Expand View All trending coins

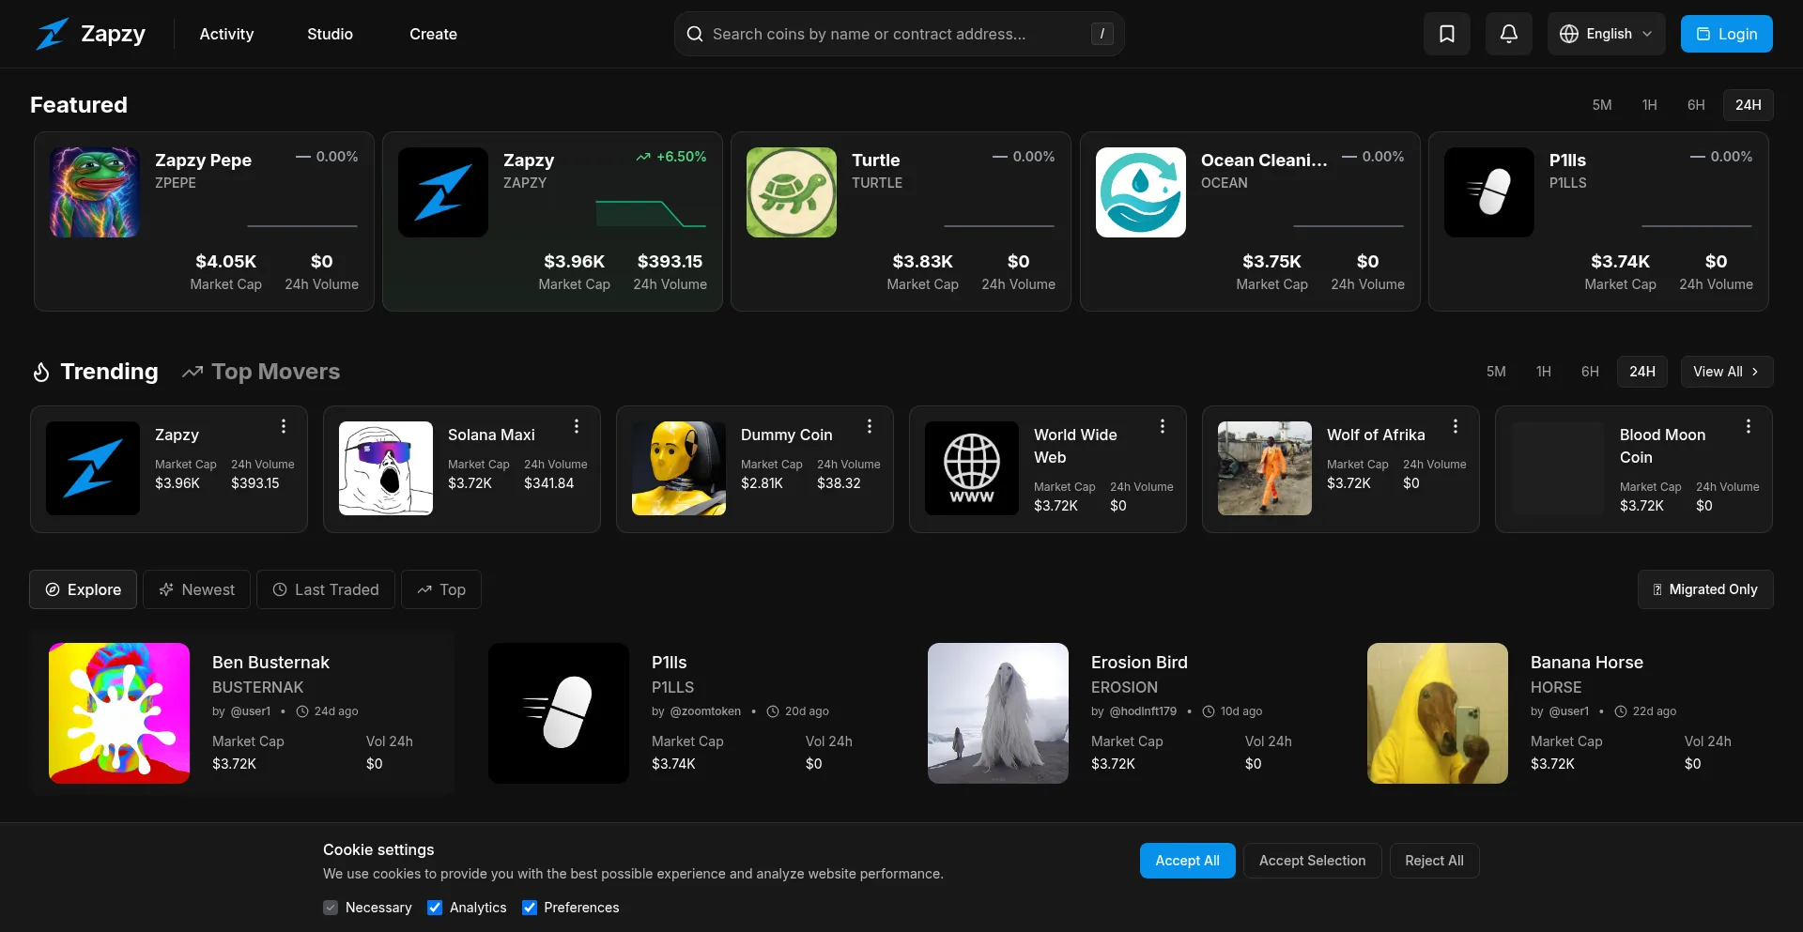point(1726,372)
